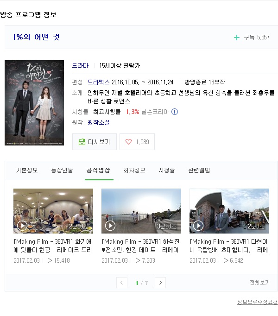Switch to the 관련앨범 tab
Viewport: 278px width, 316px height.
click(199, 170)
